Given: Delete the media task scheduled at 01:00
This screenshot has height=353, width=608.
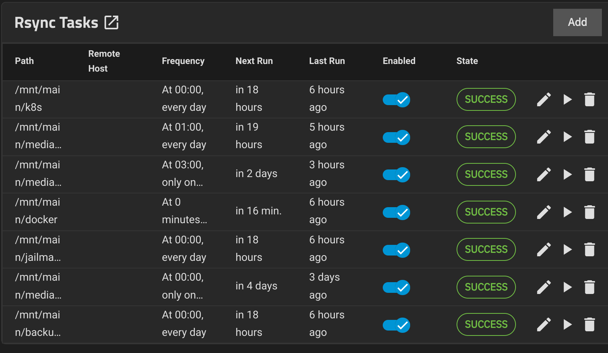Looking at the screenshot, I should pos(589,137).
